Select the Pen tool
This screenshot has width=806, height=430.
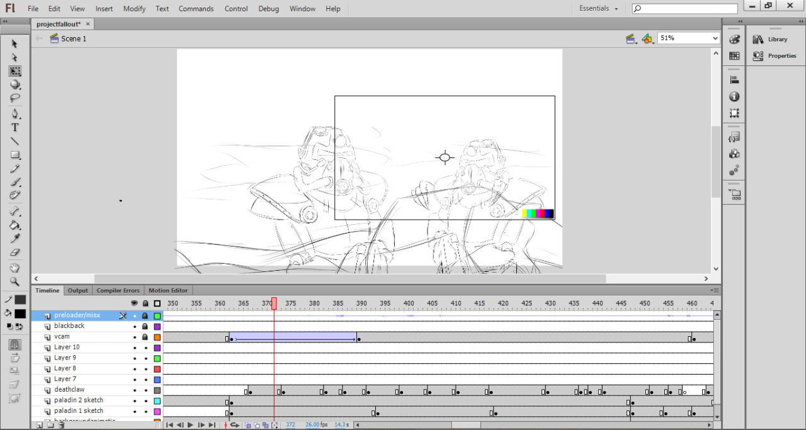tap(15, 114)
